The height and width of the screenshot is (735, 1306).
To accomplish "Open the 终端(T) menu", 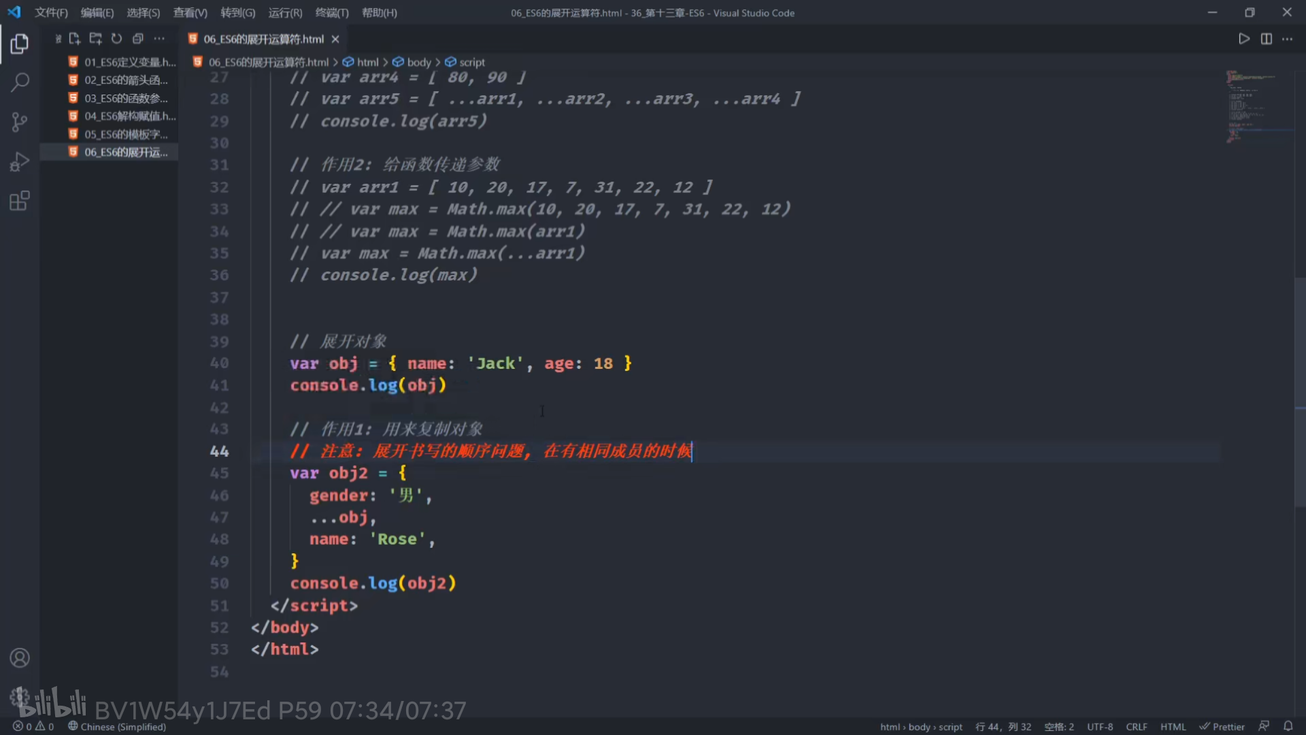I will 332,13.
